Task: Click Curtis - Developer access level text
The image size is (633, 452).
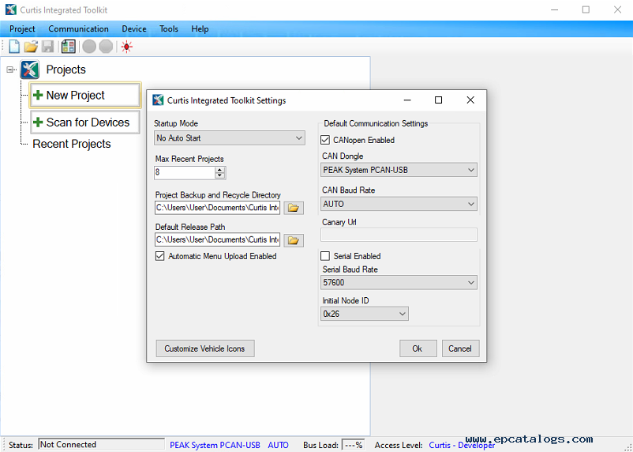Action: coord(462,445)
